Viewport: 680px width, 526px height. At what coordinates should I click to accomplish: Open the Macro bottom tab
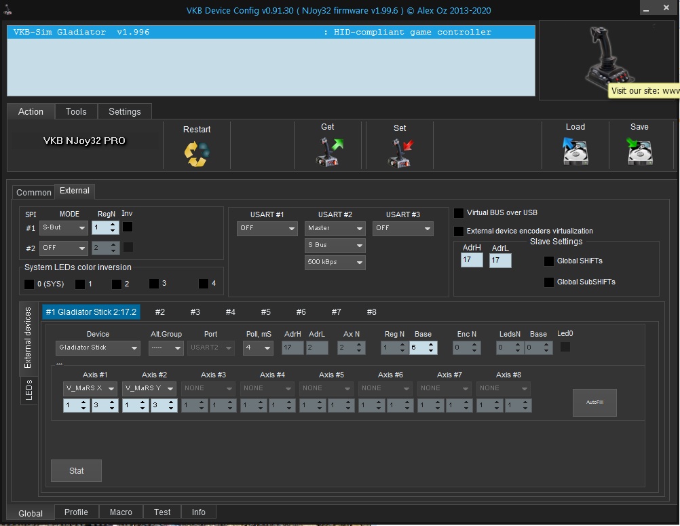coord(121,512)
